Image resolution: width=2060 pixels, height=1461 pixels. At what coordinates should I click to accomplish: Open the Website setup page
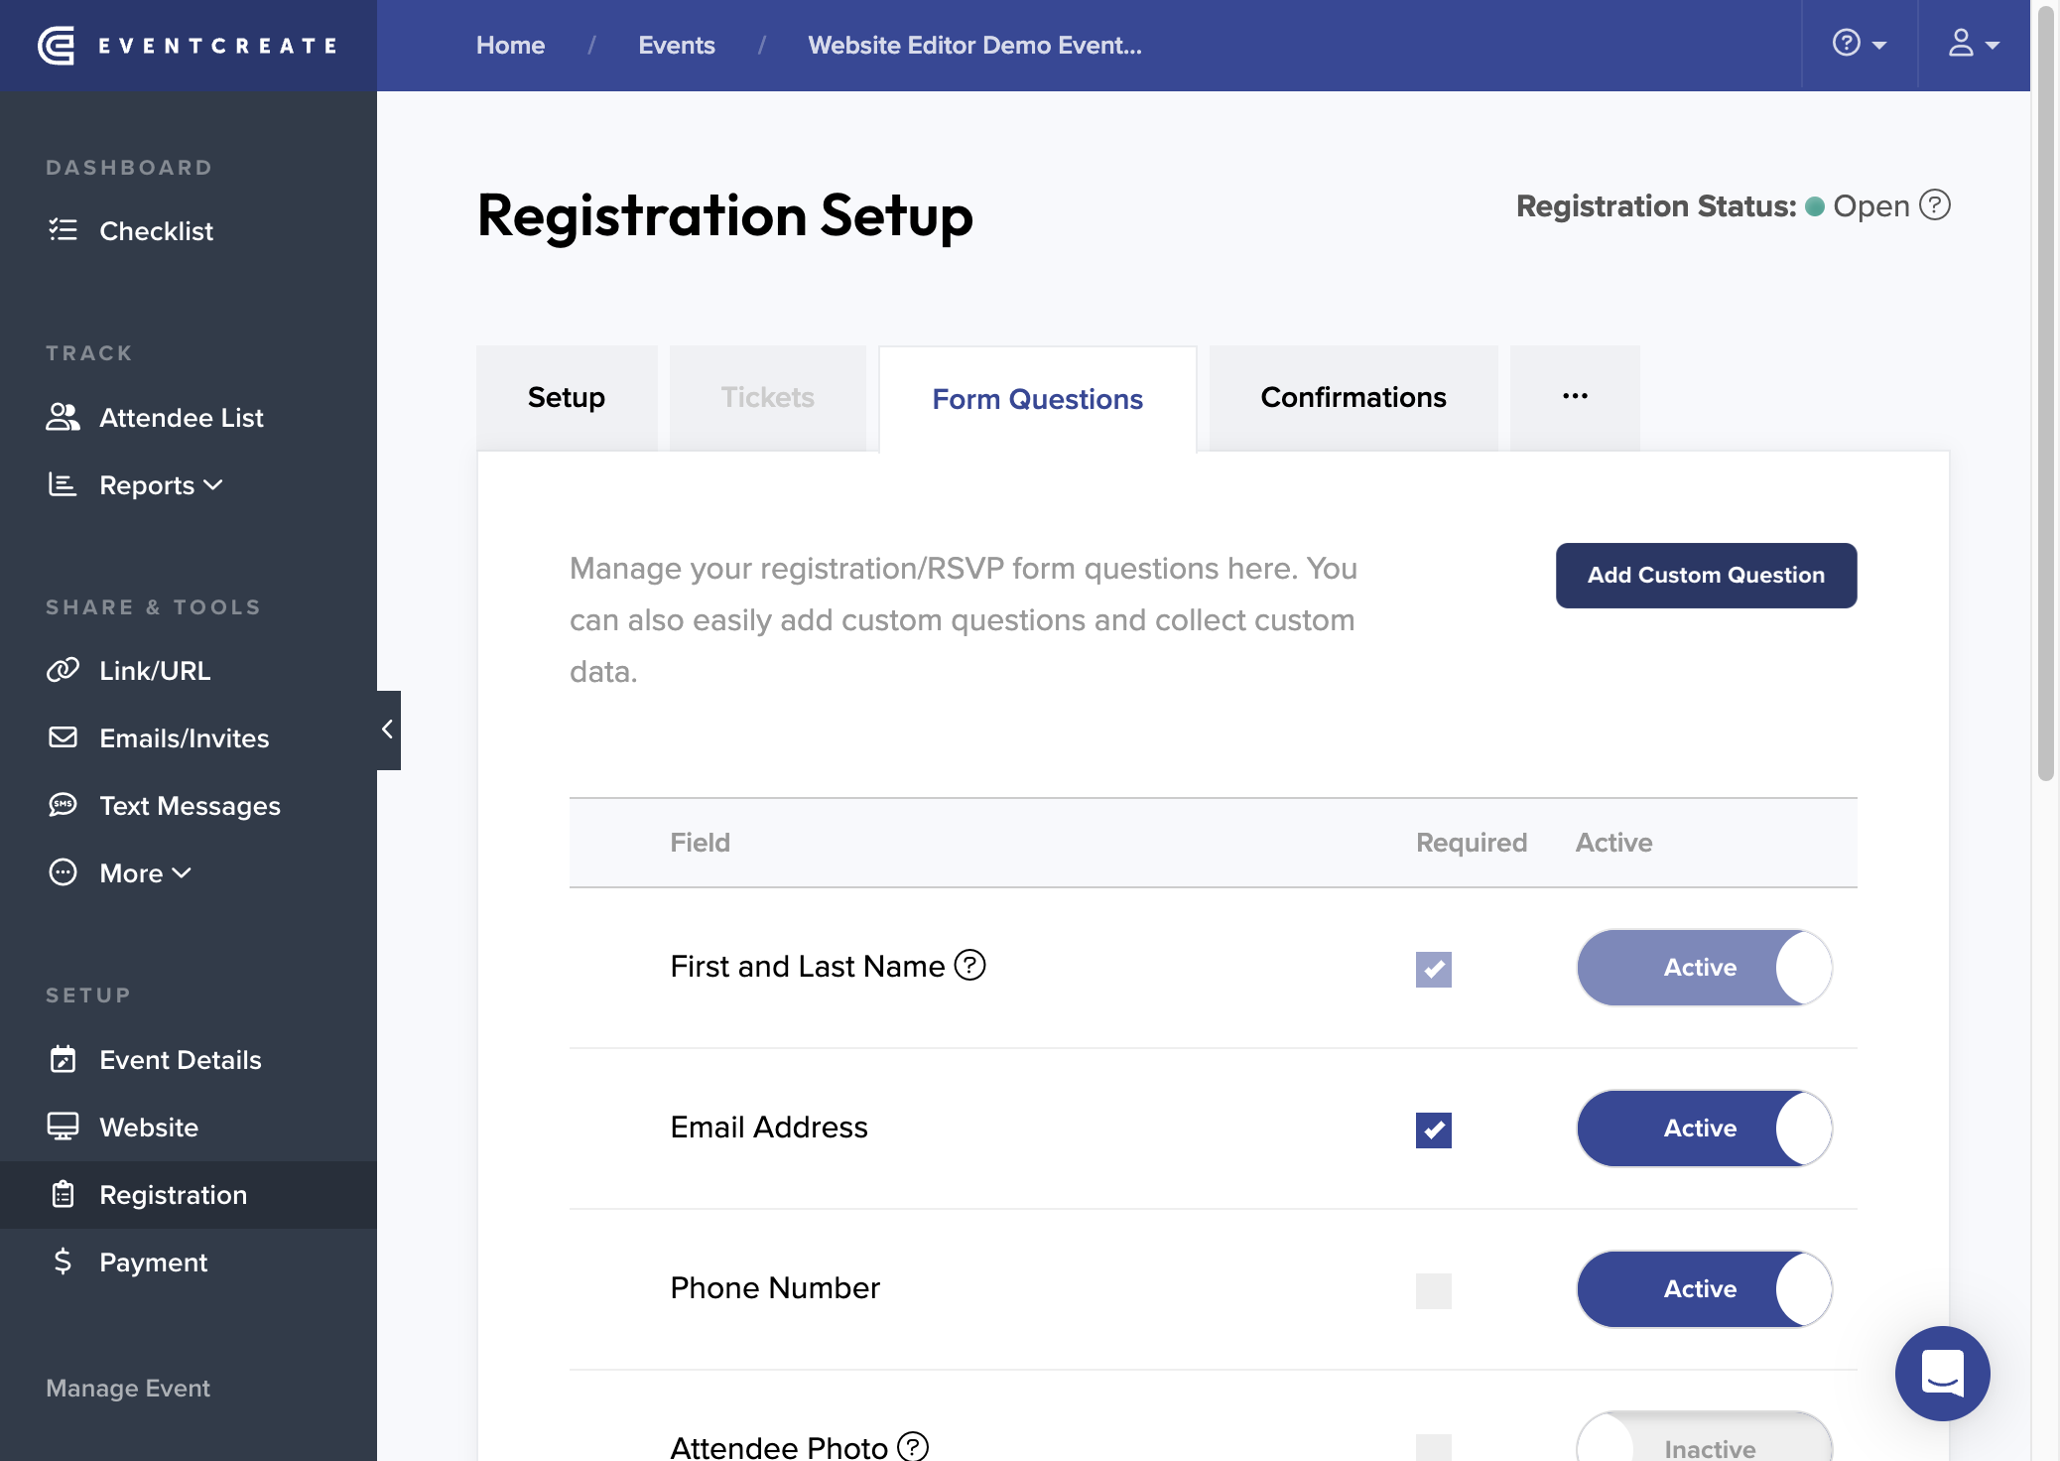coord(122,1128)
